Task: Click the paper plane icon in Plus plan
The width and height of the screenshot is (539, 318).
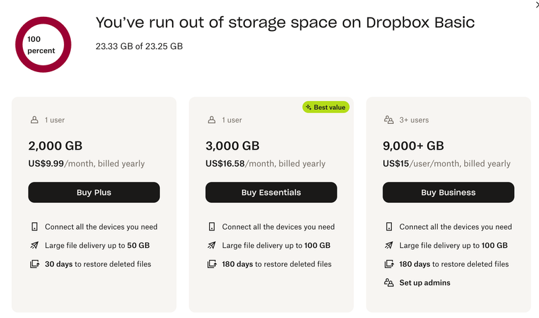Action: point(34,246)
